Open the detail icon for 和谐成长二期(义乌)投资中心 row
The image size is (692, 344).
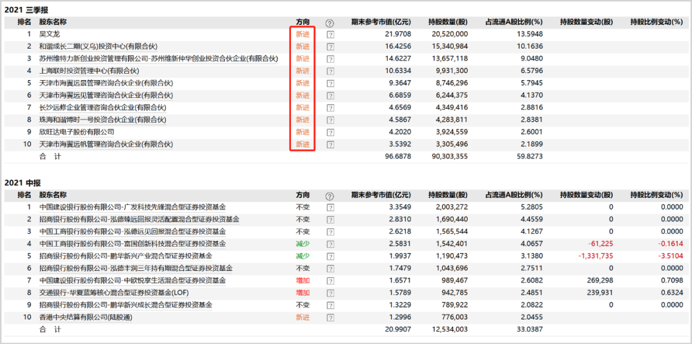pos(330,47)
